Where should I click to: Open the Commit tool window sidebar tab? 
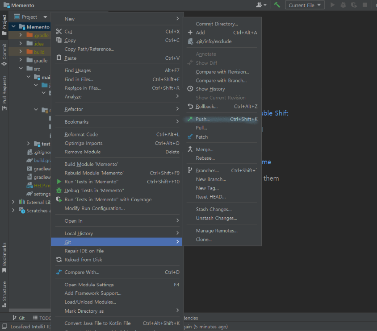(x=4, y=54)
